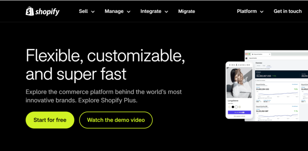
Task: Click the green 7% growth indicator
Action: tap(296, 111)
